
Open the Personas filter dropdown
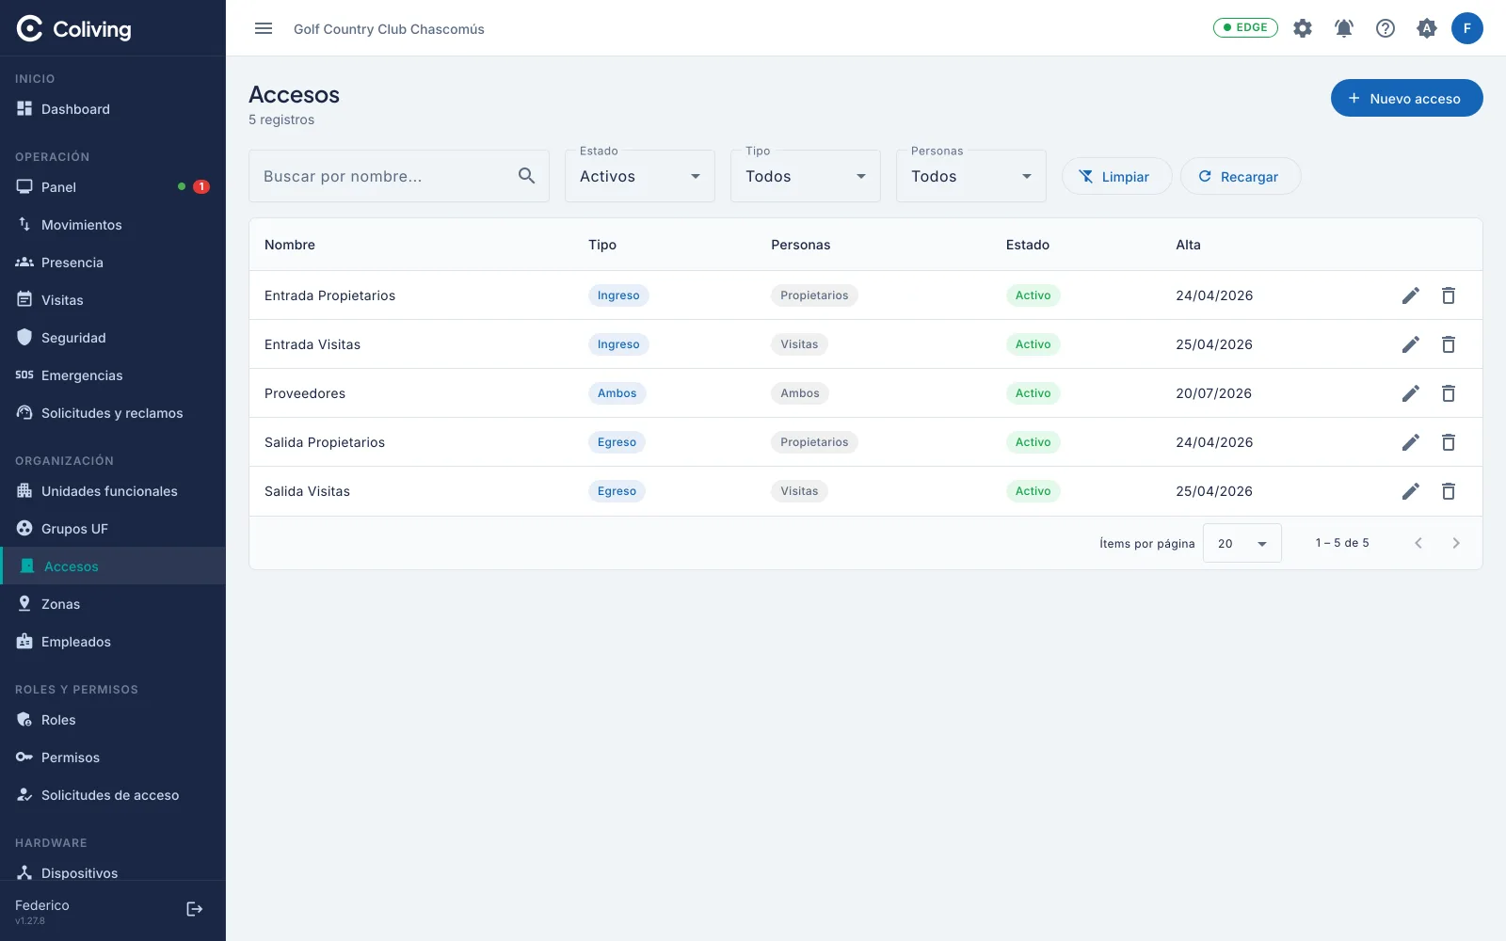pyautogui.click(x=971, y=176)
